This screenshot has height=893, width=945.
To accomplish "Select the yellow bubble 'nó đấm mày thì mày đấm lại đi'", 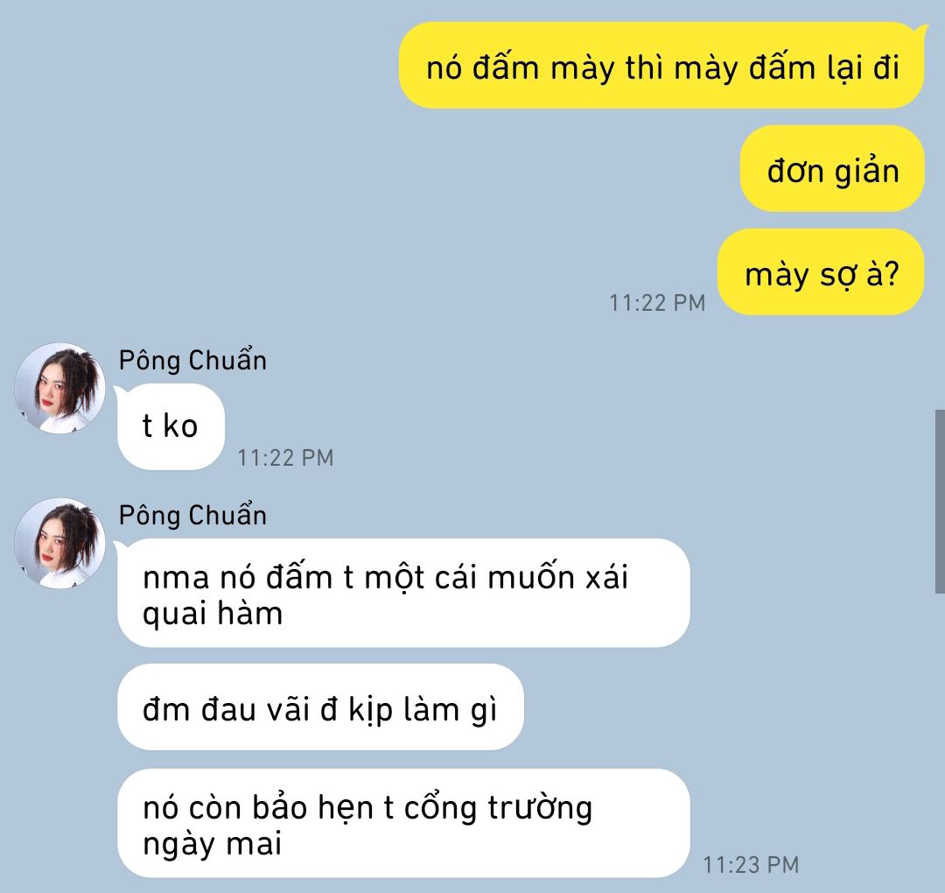I will (661, 65).
